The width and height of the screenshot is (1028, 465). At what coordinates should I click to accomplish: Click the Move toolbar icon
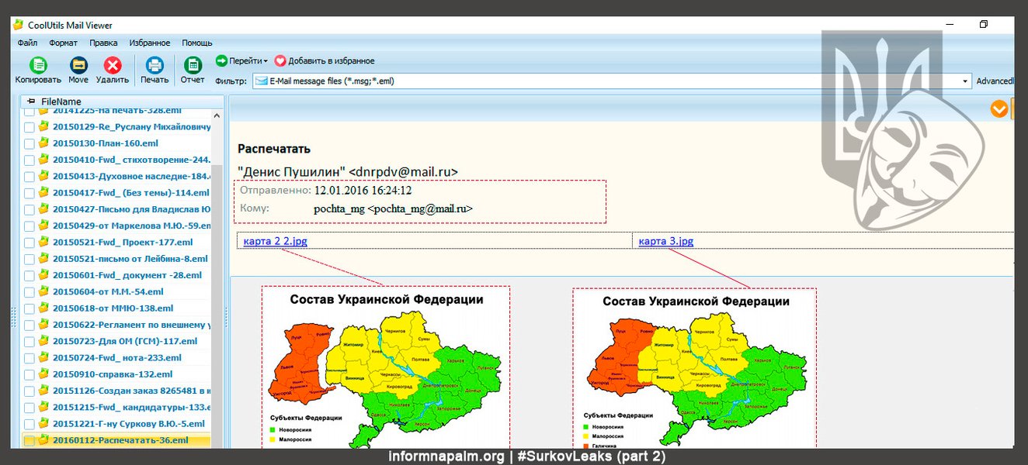78,66
